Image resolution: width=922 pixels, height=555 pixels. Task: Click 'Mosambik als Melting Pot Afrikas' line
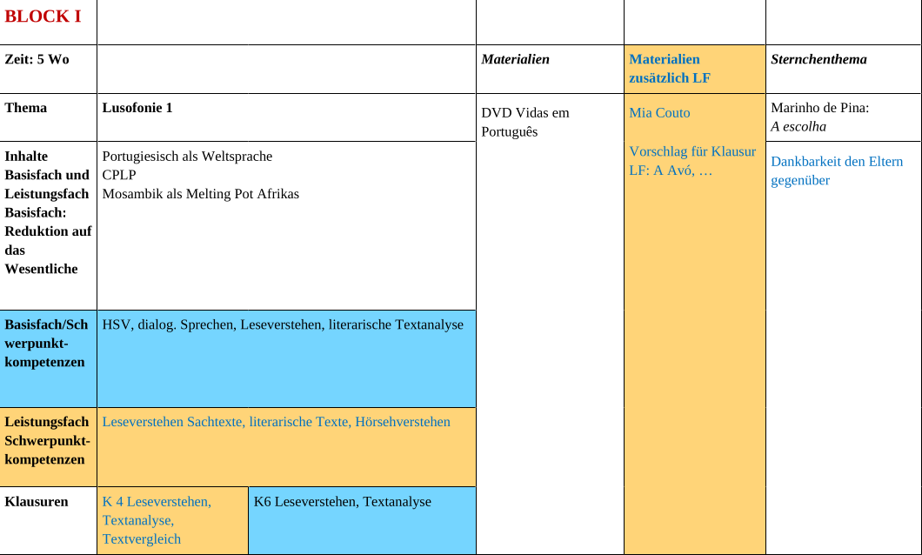tap(200, 193)
